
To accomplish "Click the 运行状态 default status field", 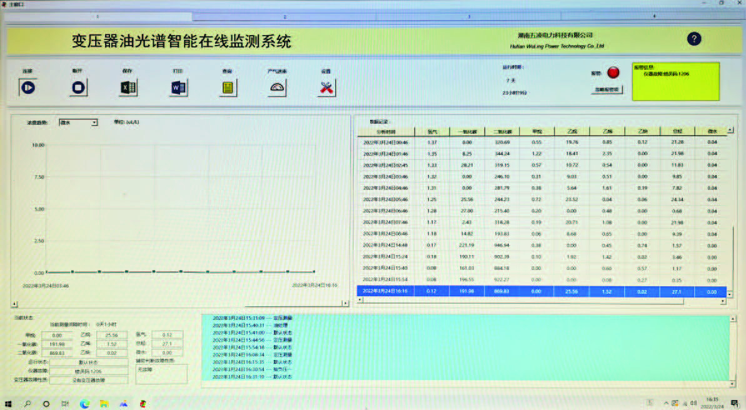I will (89, 362).
